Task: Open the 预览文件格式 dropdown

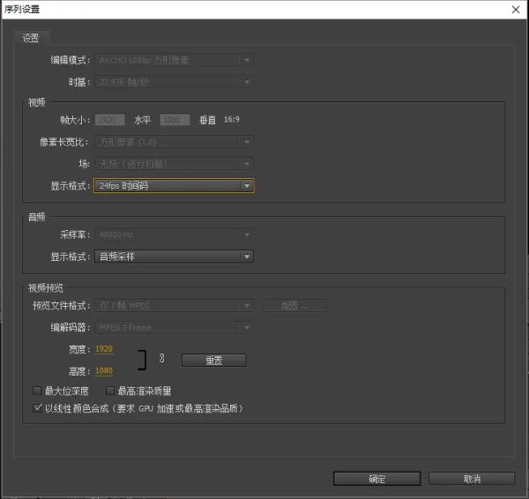Action: pyautogui.click(x=174, y=306)
